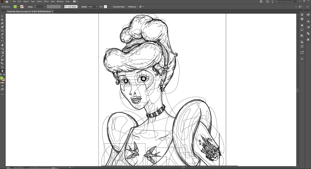Expand the opacity slider arrow
Screen dimensions: 311x169
pos(97,6)
